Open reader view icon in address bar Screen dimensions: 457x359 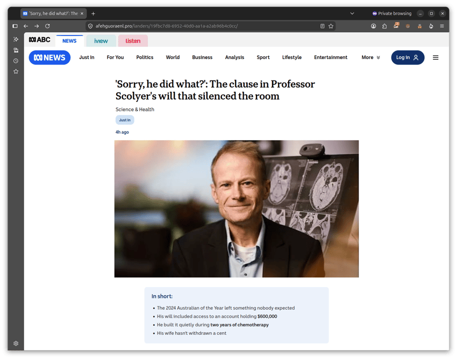(x=323, y=26)
